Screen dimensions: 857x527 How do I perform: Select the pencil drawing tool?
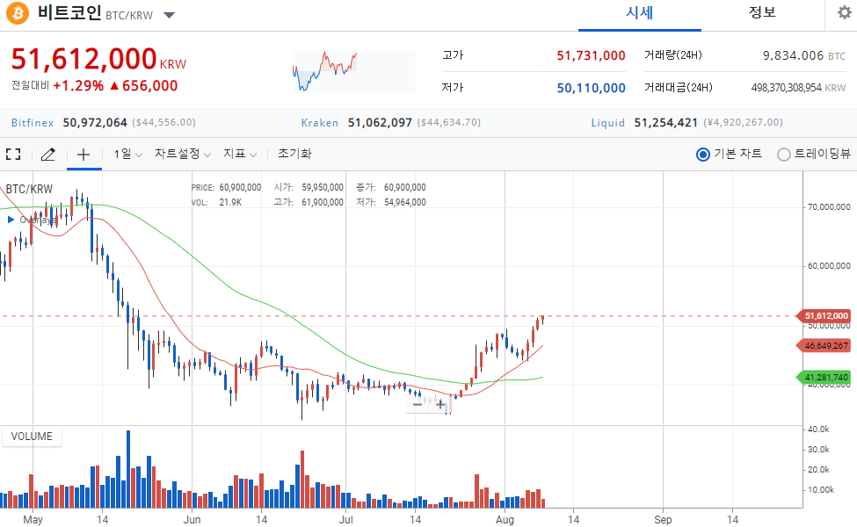[48, 154]
